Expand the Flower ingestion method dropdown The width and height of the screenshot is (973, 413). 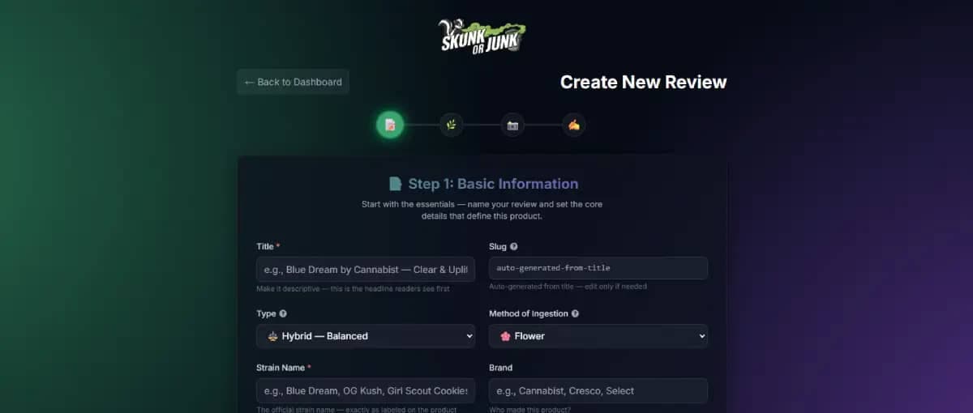coord(598,336)
